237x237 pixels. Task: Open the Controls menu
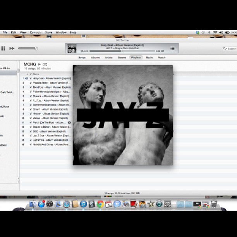coord(36,33)
